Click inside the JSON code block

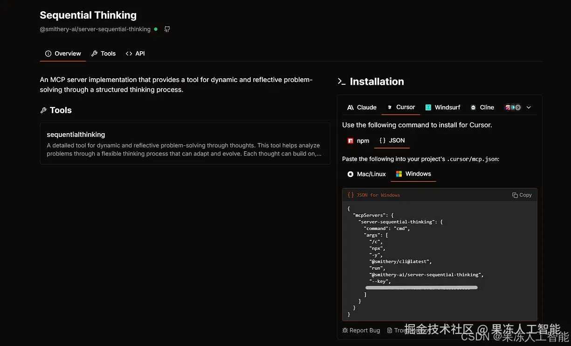coord(439,251)
